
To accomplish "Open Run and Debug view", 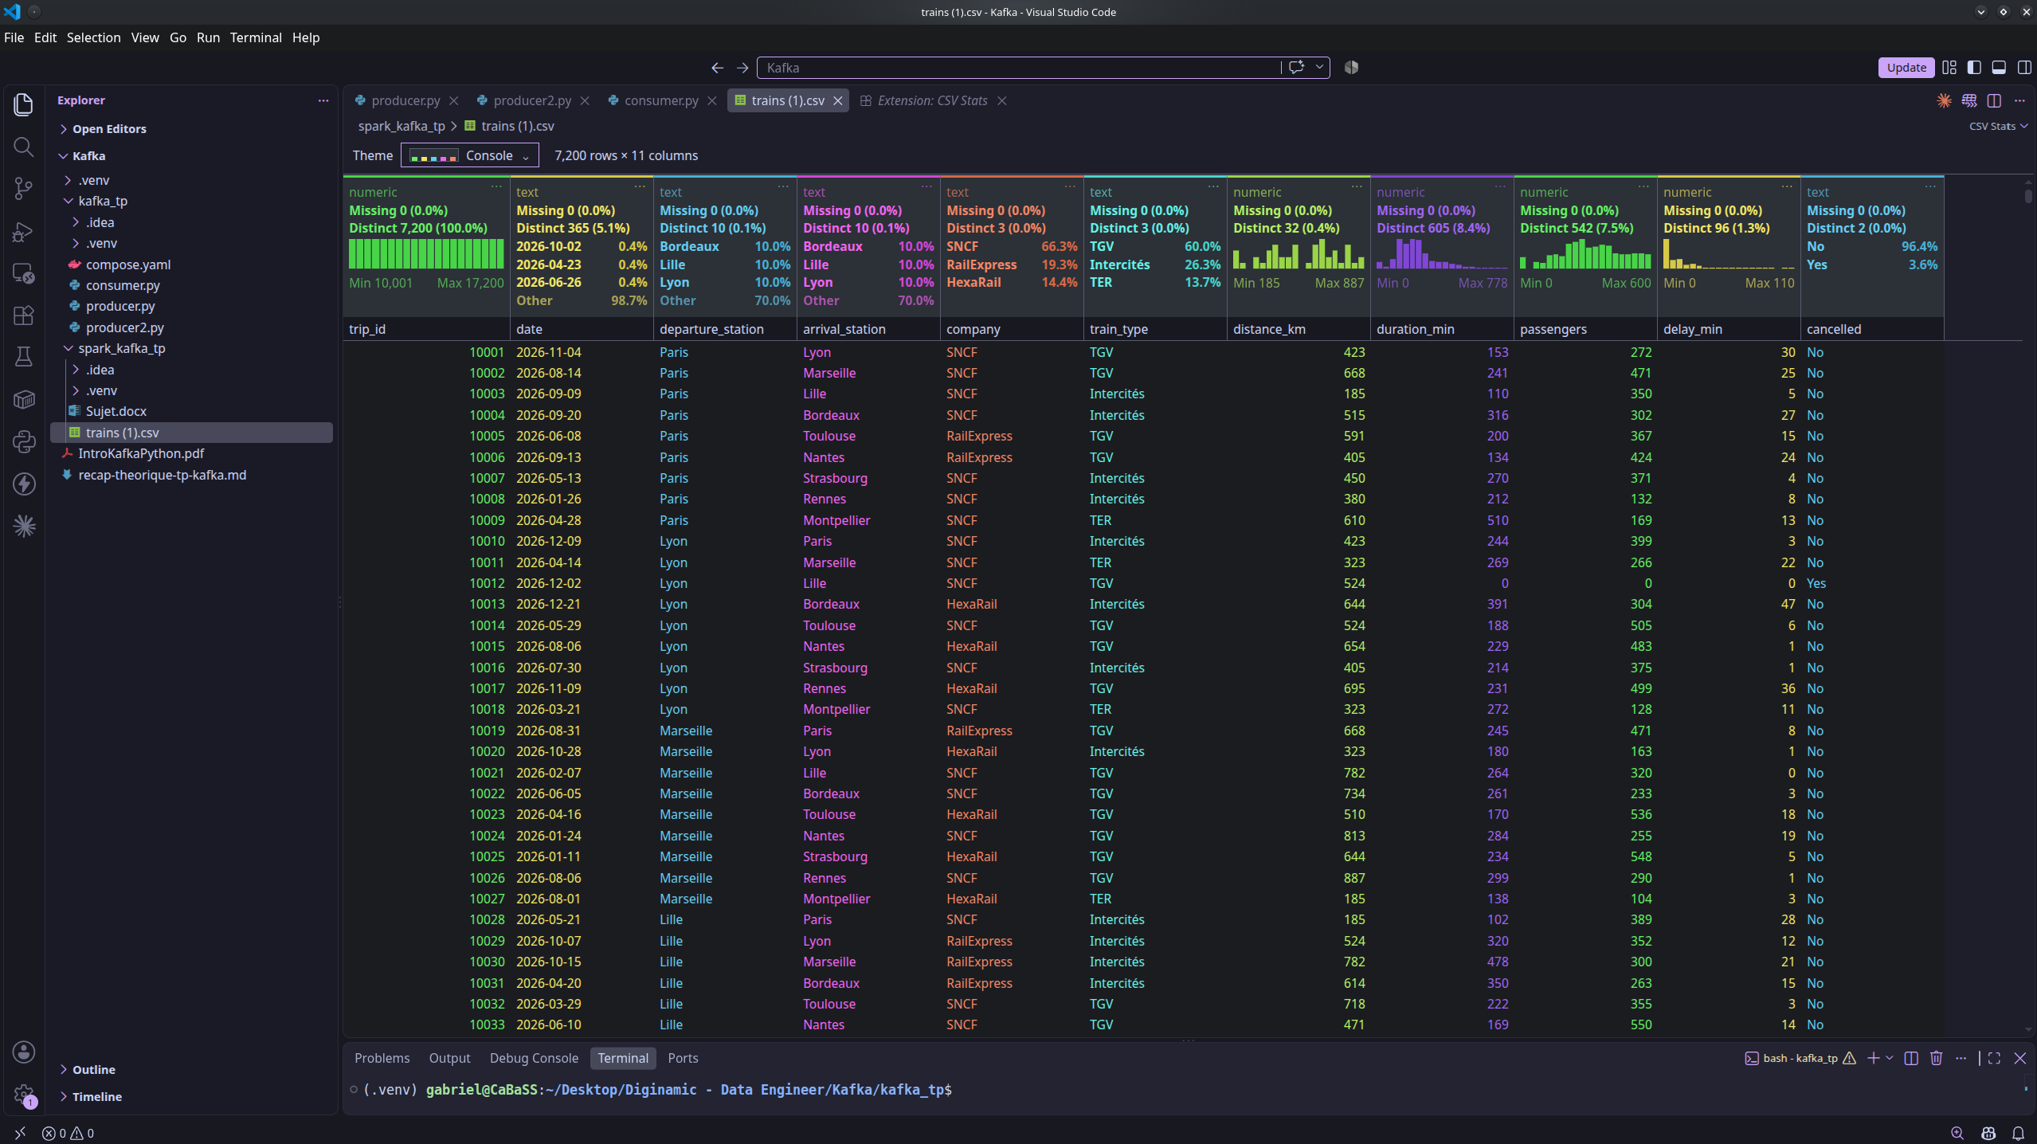I will point(24,232).
